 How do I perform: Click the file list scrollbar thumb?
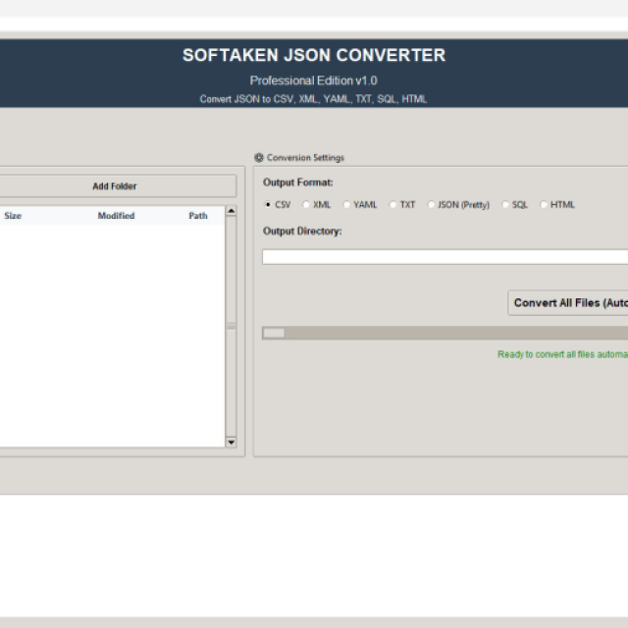click(x=232, y=326)
